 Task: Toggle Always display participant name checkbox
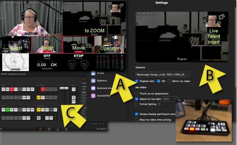(x=137, y=114)
